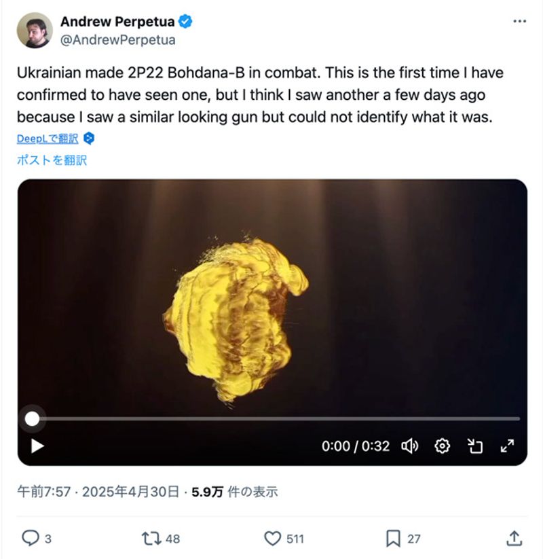Click the reply comment icon
The image size is (543, 559).
31,539
